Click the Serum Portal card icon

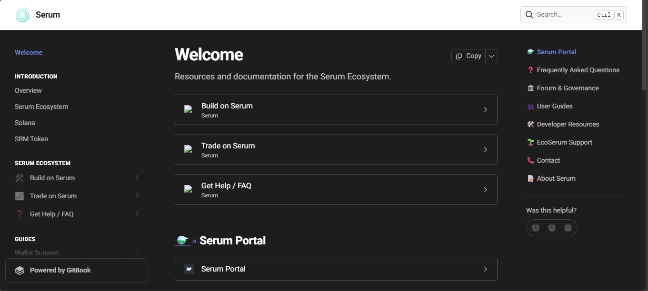click(189, 269)
